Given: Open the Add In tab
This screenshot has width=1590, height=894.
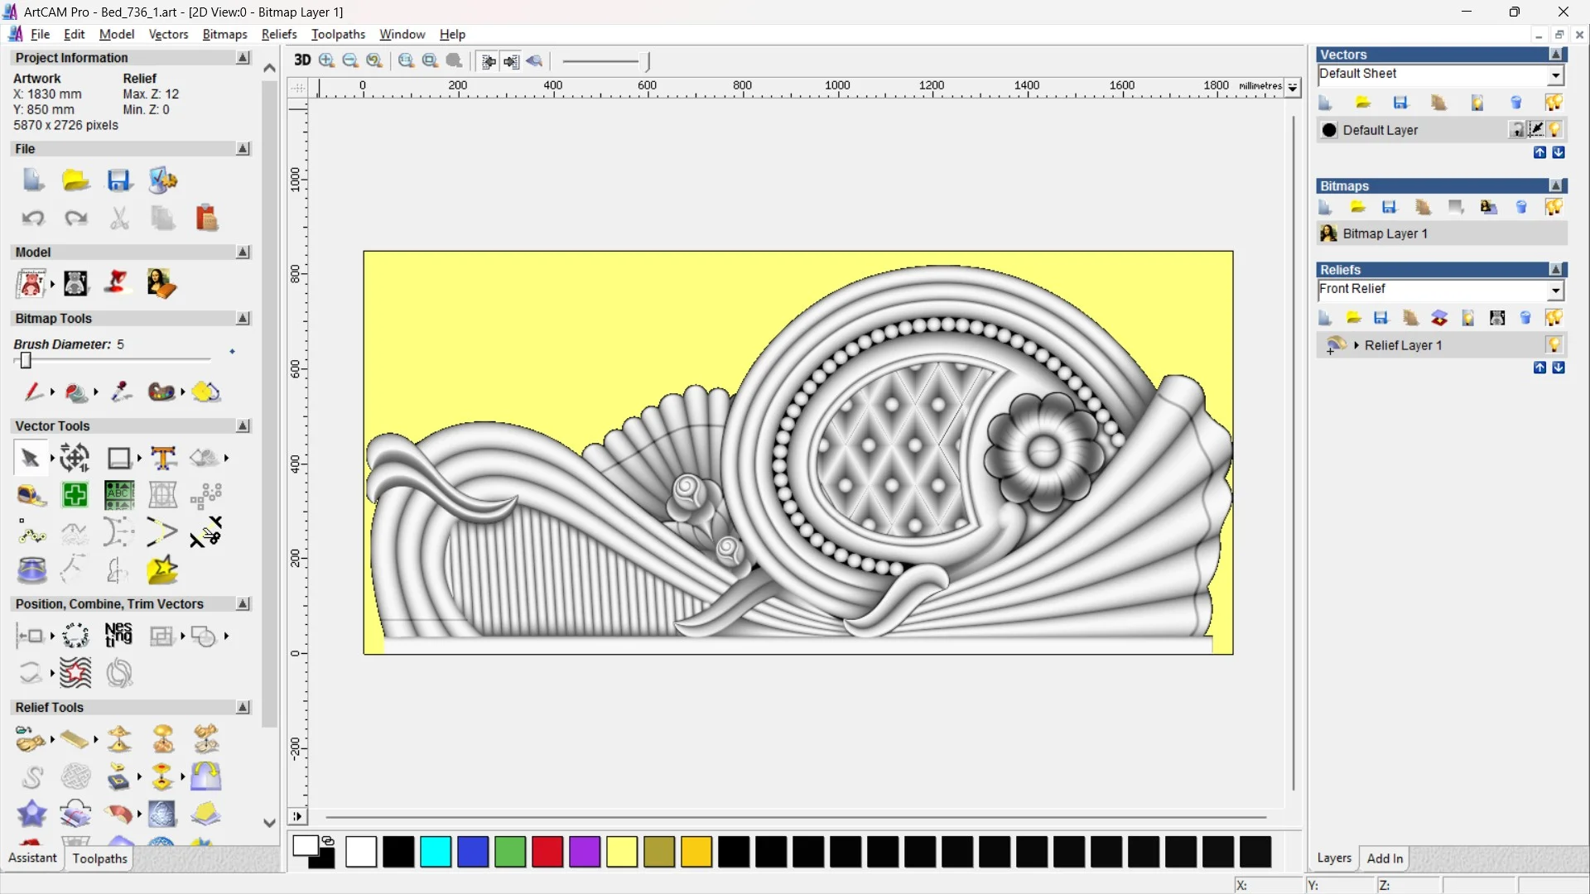Looking at the screenshot, I should pos(1385,858).
